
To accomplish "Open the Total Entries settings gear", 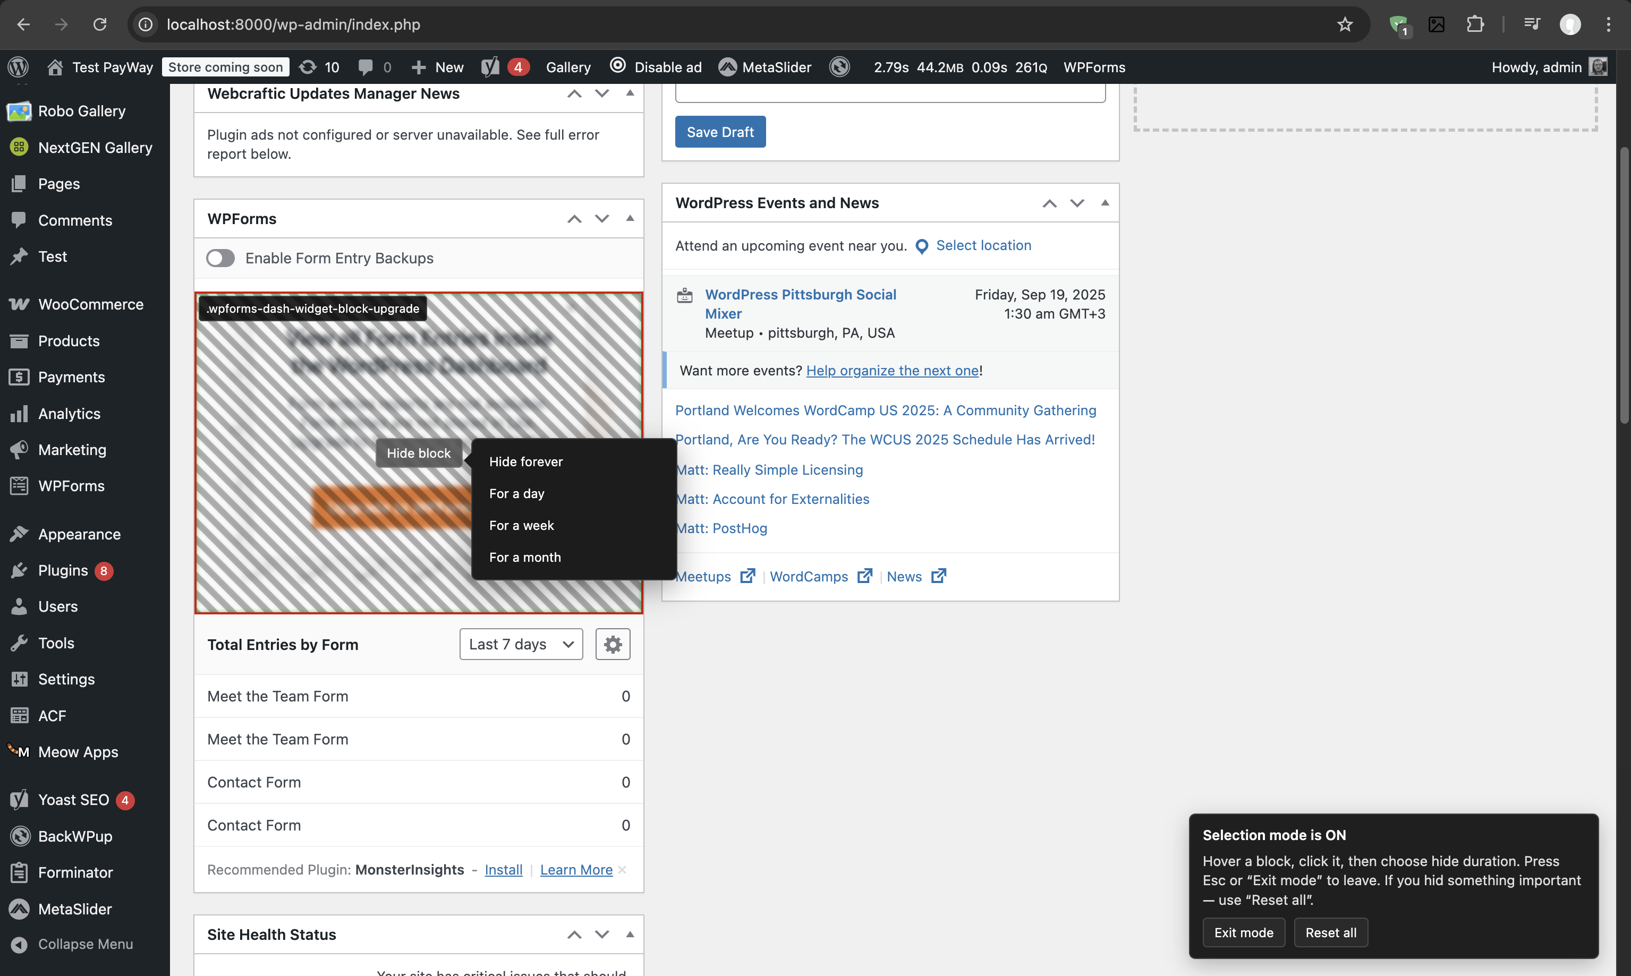I will click(x=613, y=644).
